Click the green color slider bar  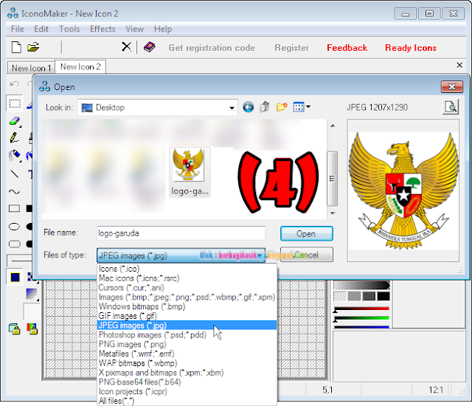[x=361, y=318]
